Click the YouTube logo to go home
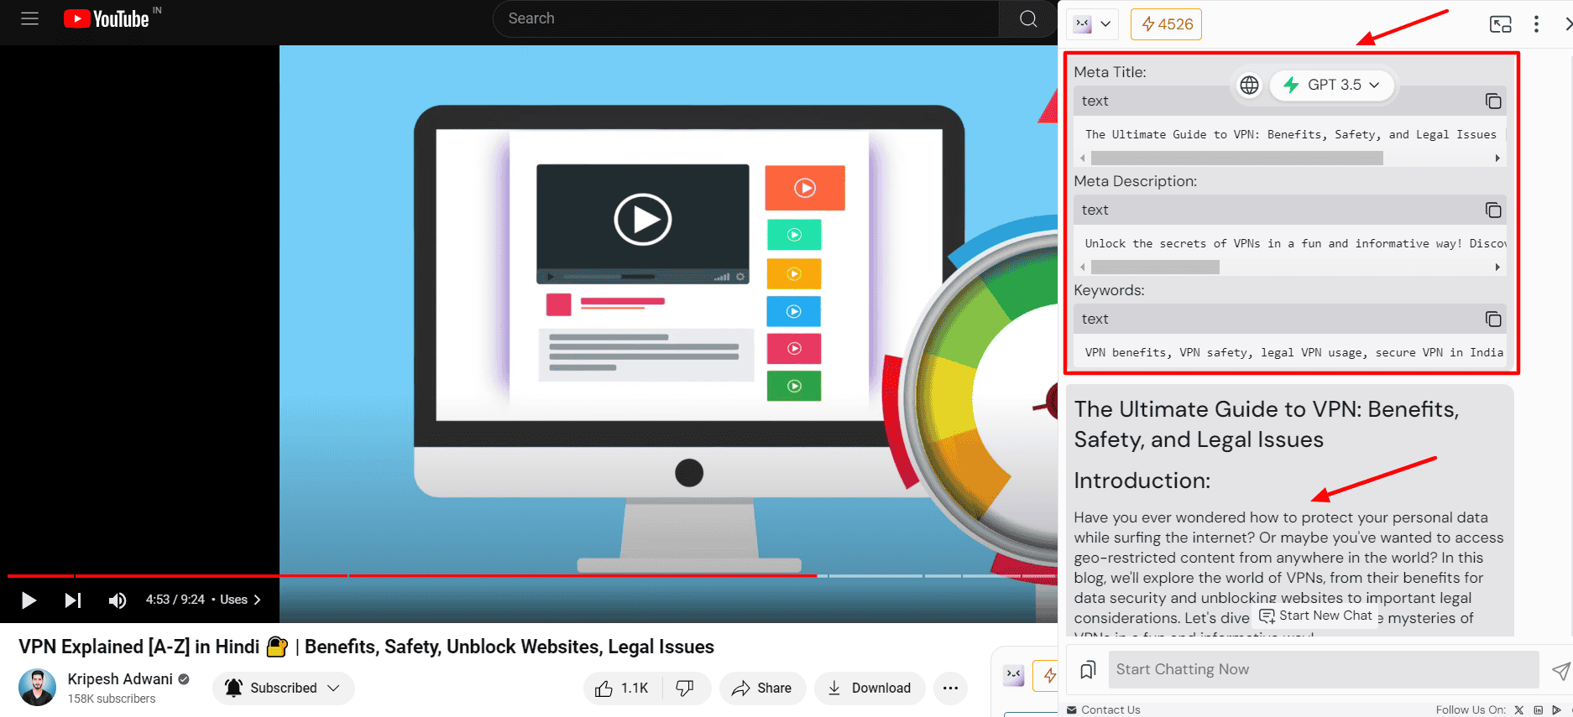This screenshot has width=1573, height=717. [107, 18]
